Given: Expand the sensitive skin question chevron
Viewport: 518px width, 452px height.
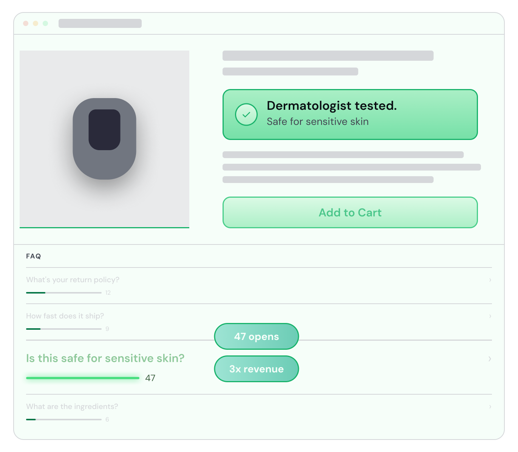Looking at the screenshot, I should click(490, 358).
